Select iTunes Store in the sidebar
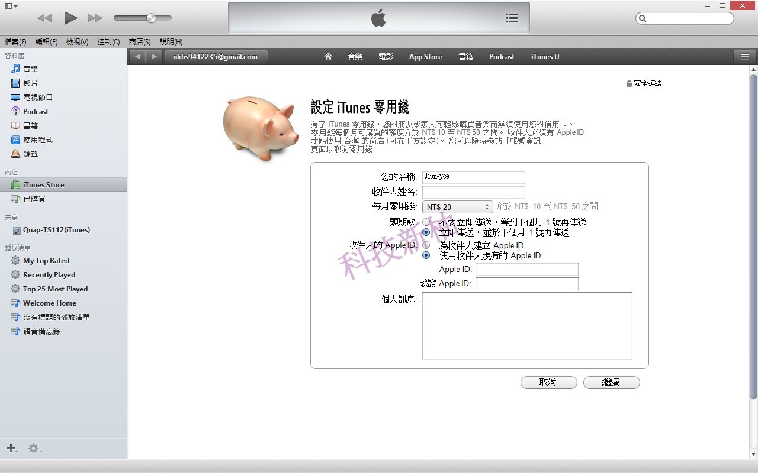Image resolution: width=758 pixels, height=473 pixels. pyautogui.click(x=63, y=184)
